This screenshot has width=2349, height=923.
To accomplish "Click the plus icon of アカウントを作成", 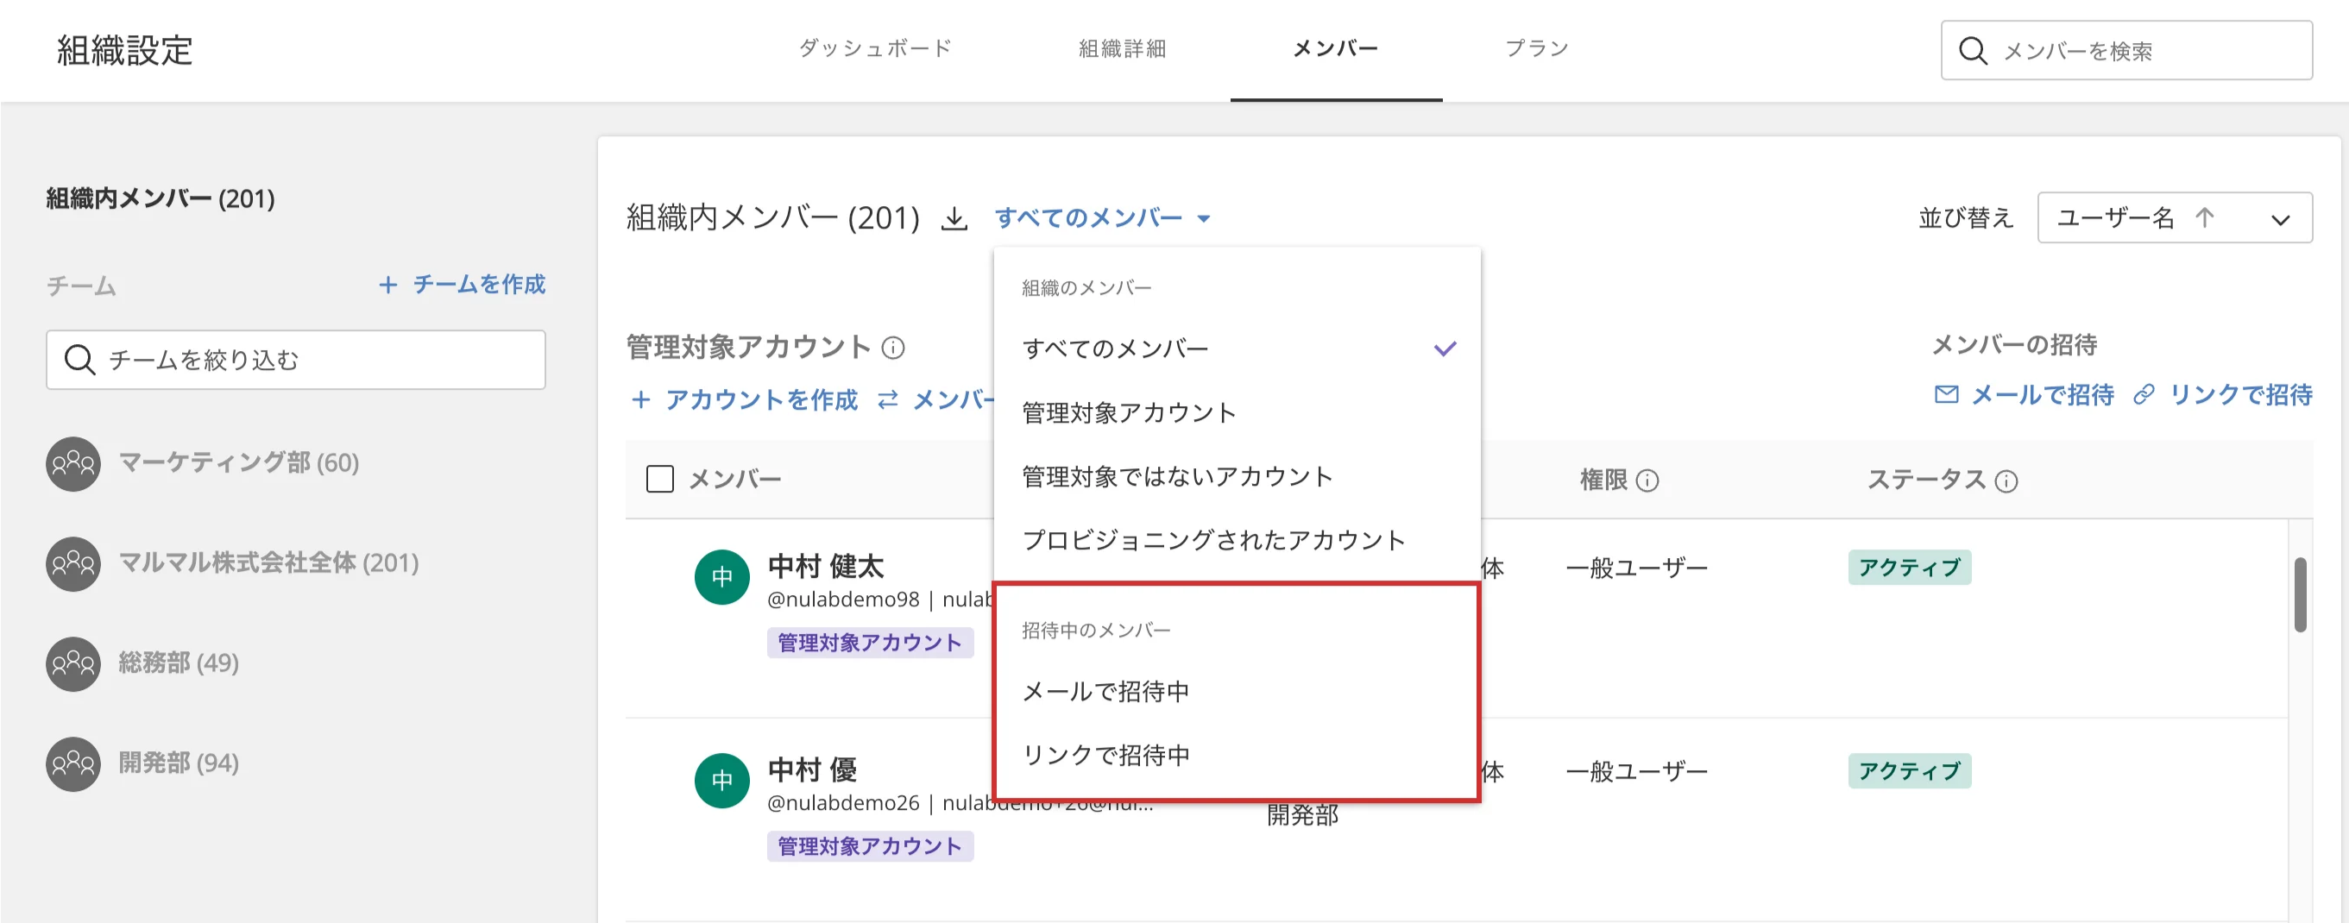I will pos(641,400).
